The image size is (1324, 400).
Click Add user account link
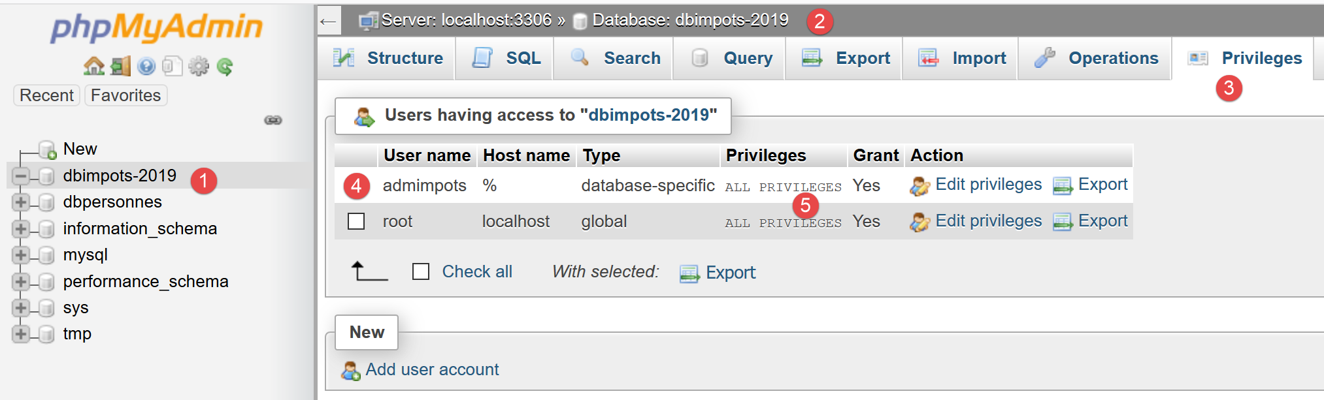(x=431, y=369)
